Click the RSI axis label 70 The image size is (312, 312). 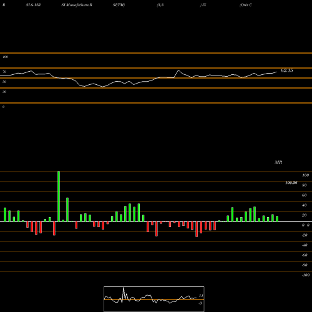(x=4, y=72)
